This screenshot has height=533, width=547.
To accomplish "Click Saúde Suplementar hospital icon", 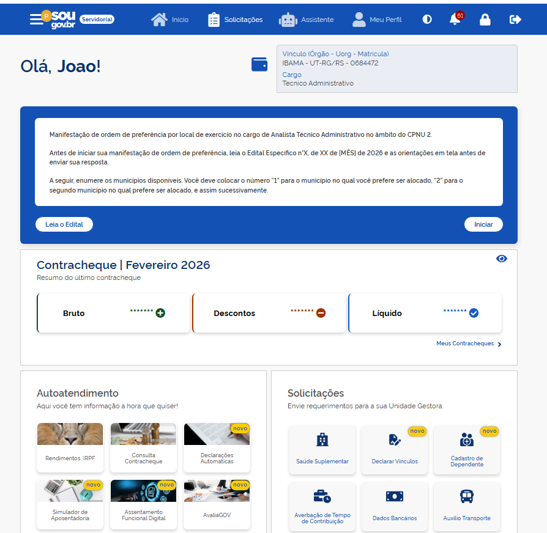I will click(322, 439).
